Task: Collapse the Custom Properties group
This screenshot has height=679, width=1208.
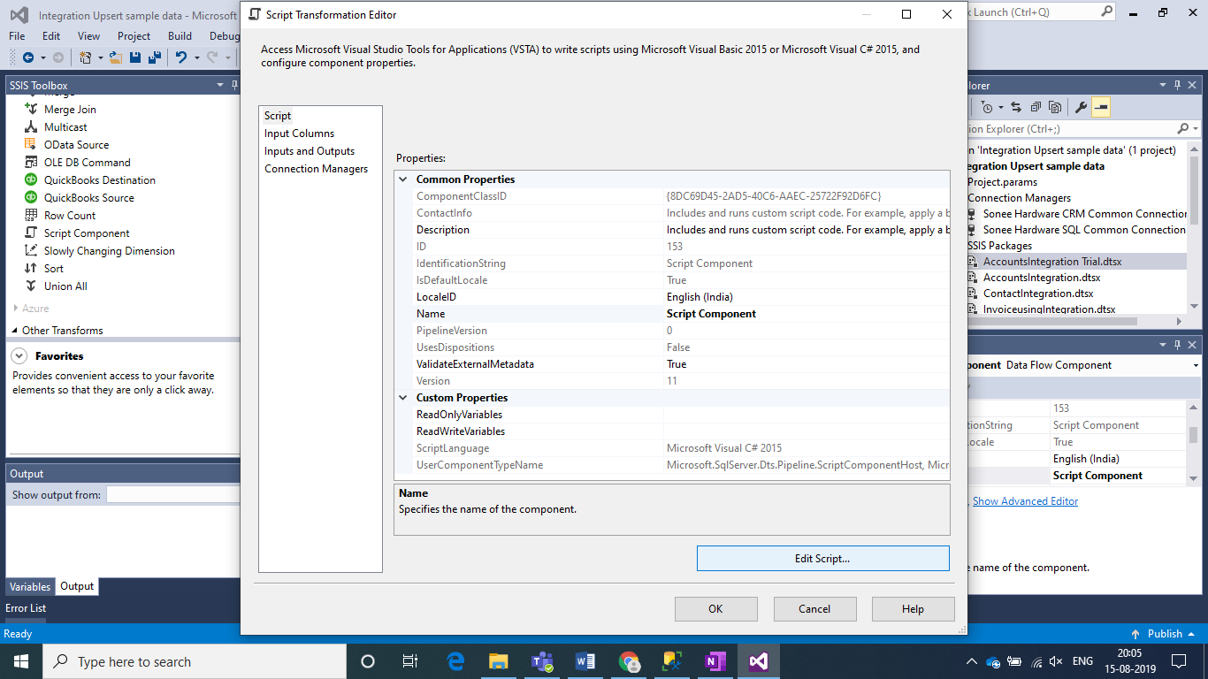Action: point(403,398)
